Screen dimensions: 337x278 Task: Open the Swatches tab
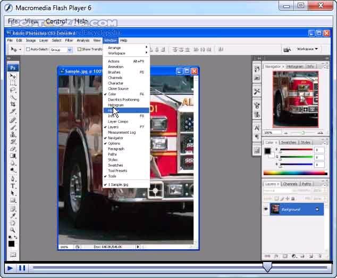point(289,142)
